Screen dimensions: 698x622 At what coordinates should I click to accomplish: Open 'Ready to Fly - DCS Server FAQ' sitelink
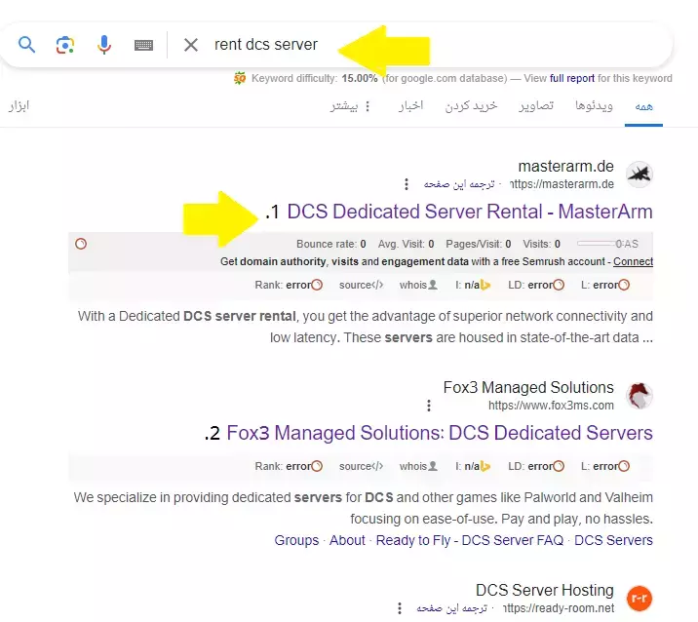(x=470, y=540)
